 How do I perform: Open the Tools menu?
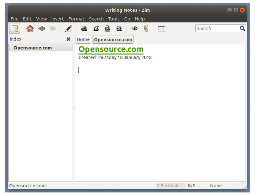[x=114, y=19]
